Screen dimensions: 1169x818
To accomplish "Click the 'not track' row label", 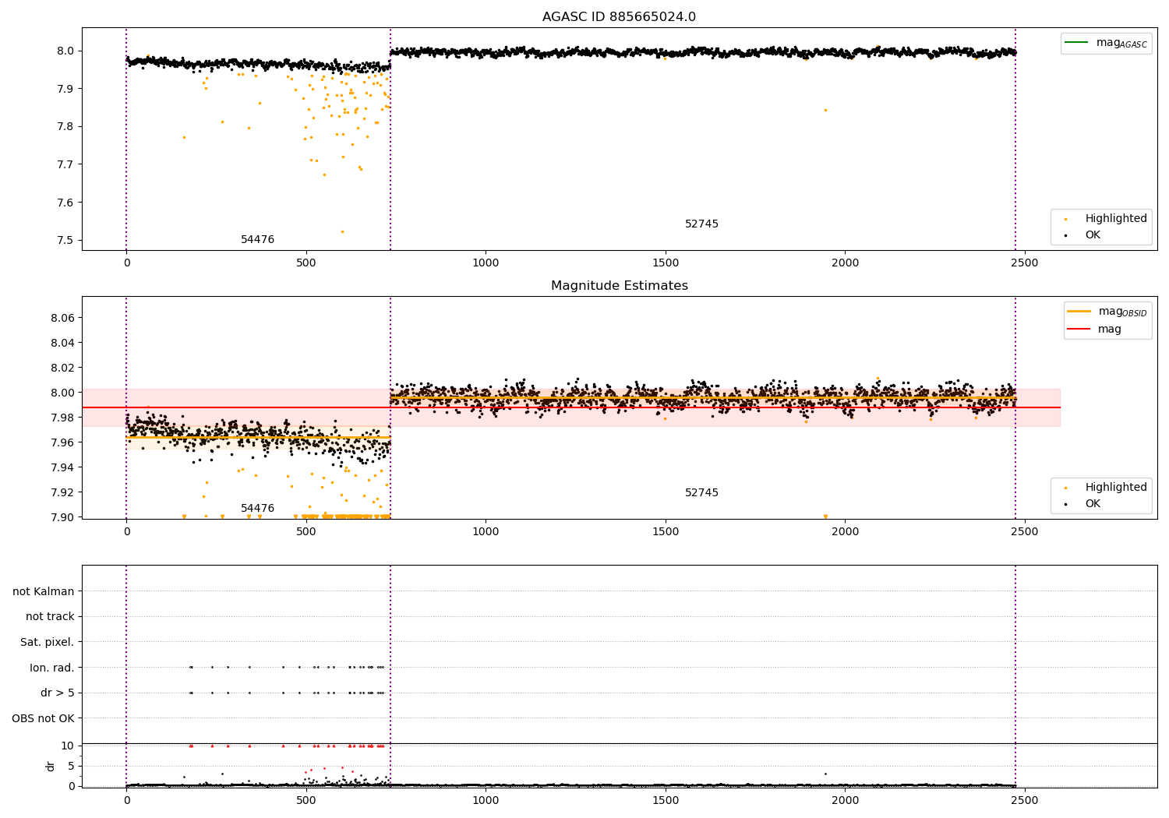I will (50, 616).
